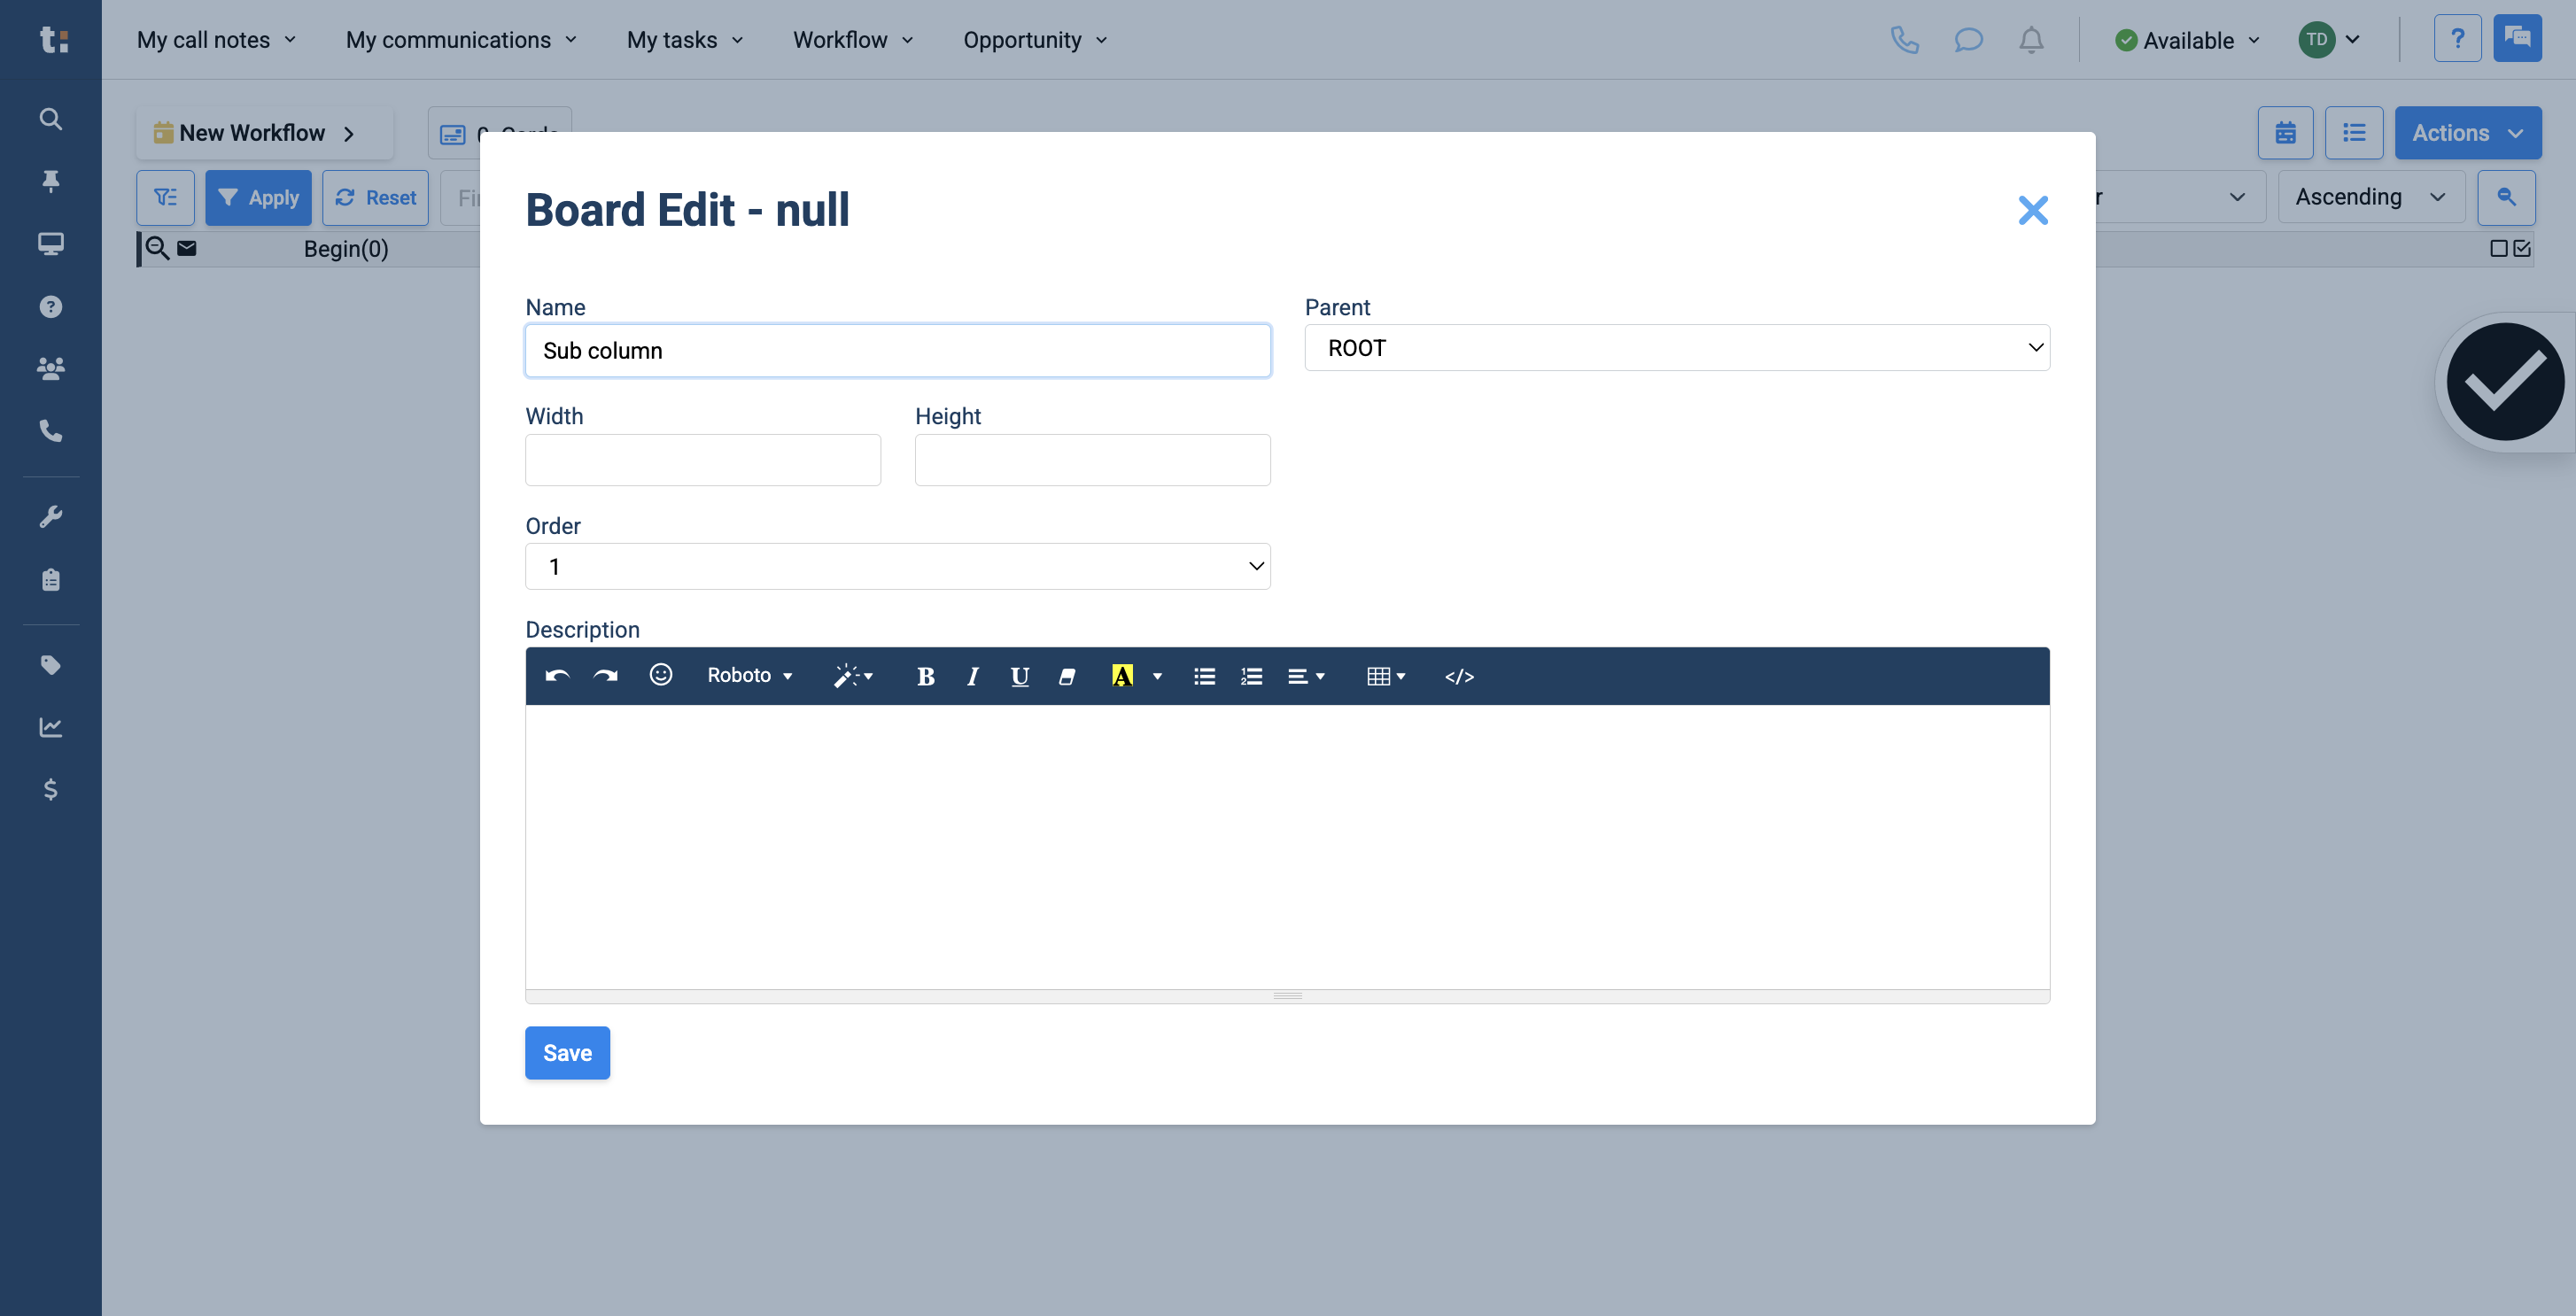Screen dimensions: 2576x1316
Task: Open the code view in the editor
Action: pyautogui.click(x=1459, y=676)
